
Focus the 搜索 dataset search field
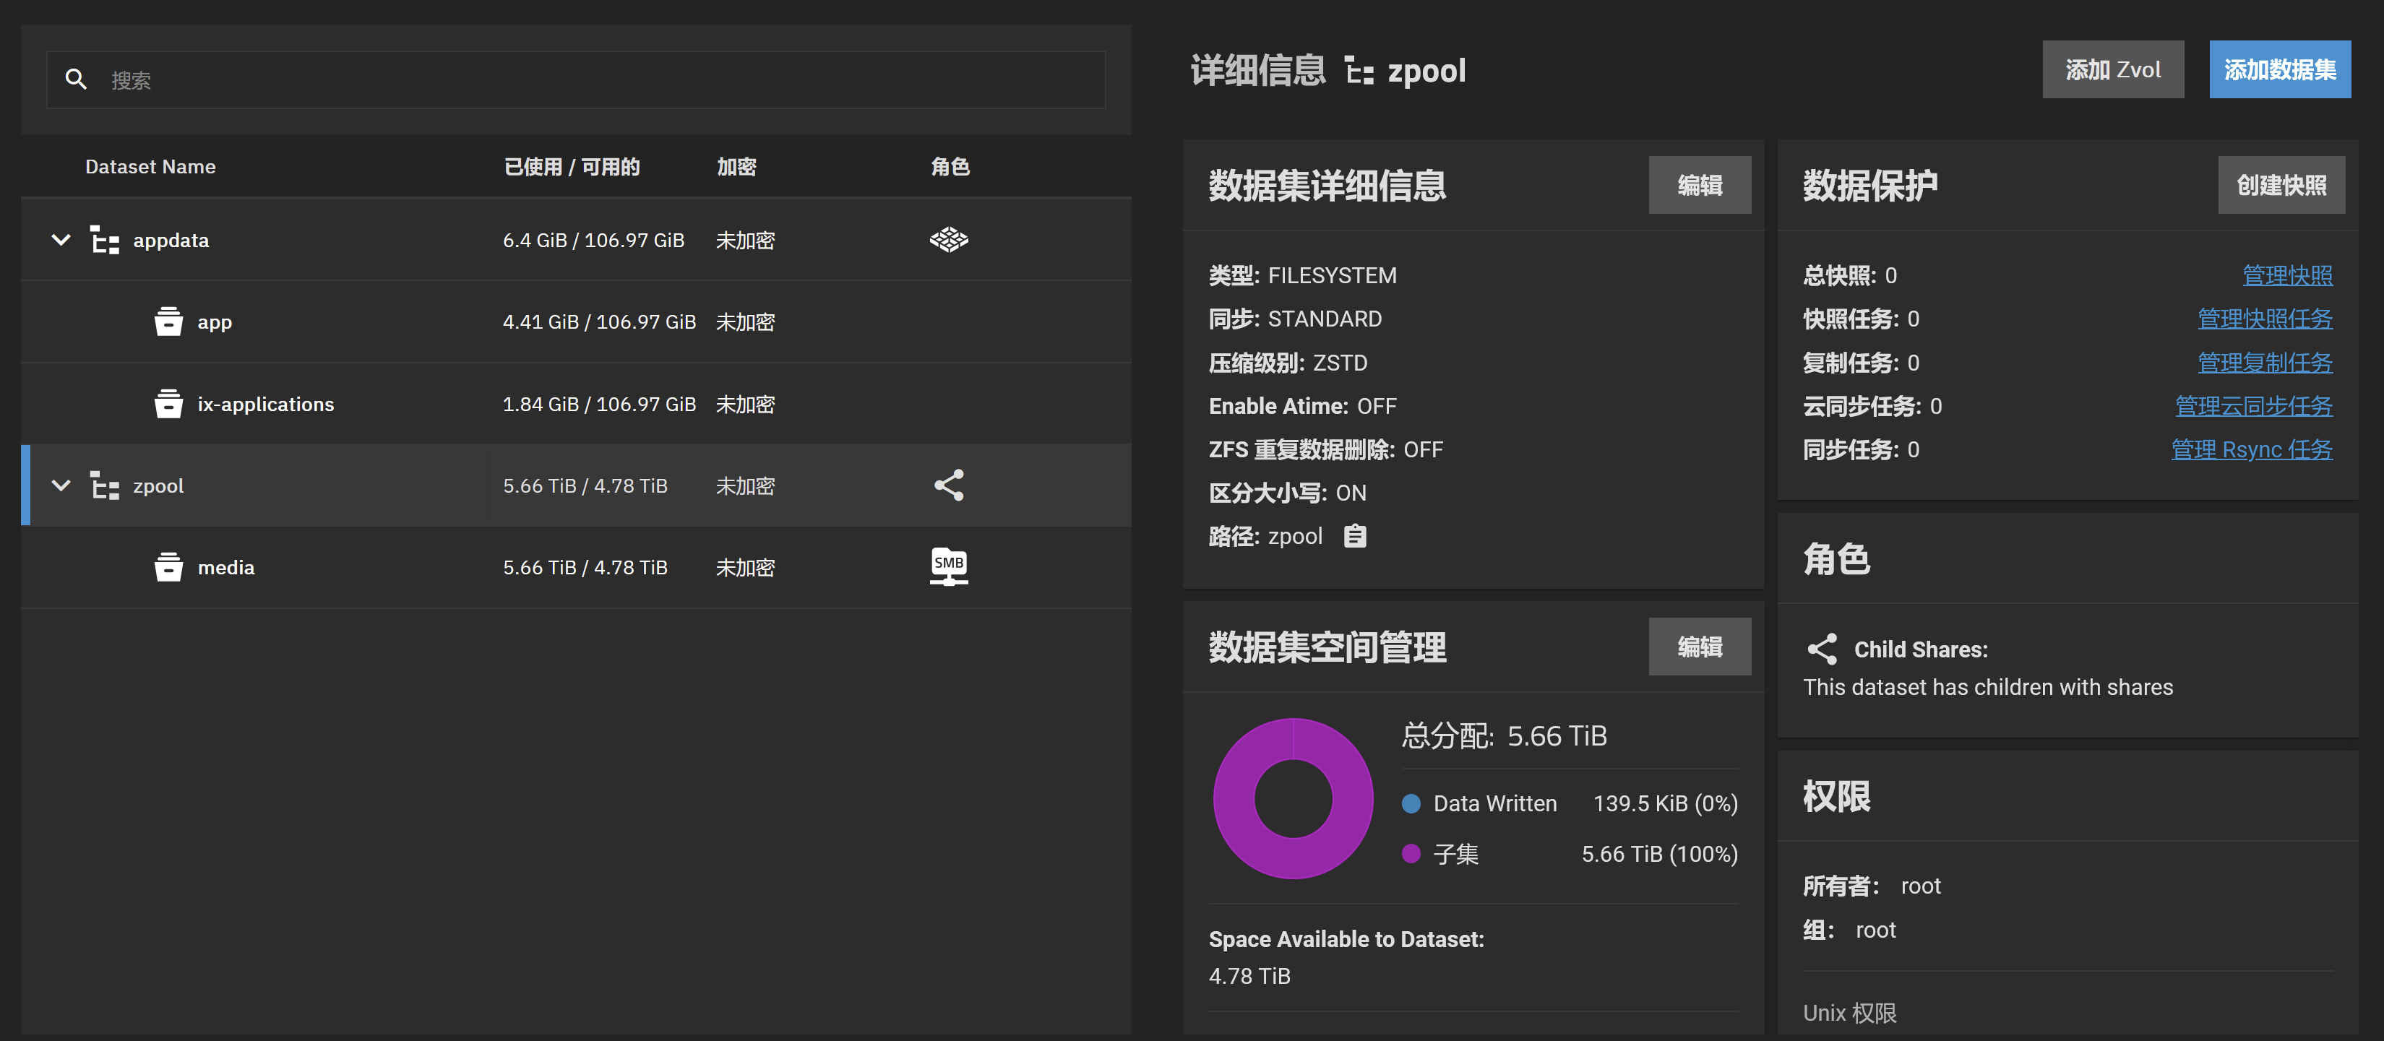[x=576, y=79]
